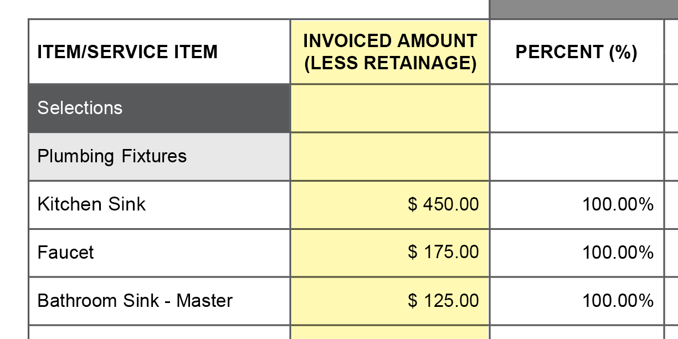Image resolution: width=678 pixels, height=339 pixels.
Task: Click the Faucet item cell
Action: coord(159,253)
